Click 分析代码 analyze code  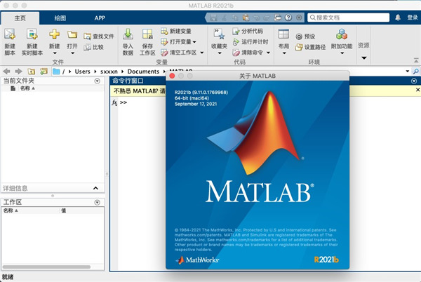pyautogui.click(x=248, y=31)
